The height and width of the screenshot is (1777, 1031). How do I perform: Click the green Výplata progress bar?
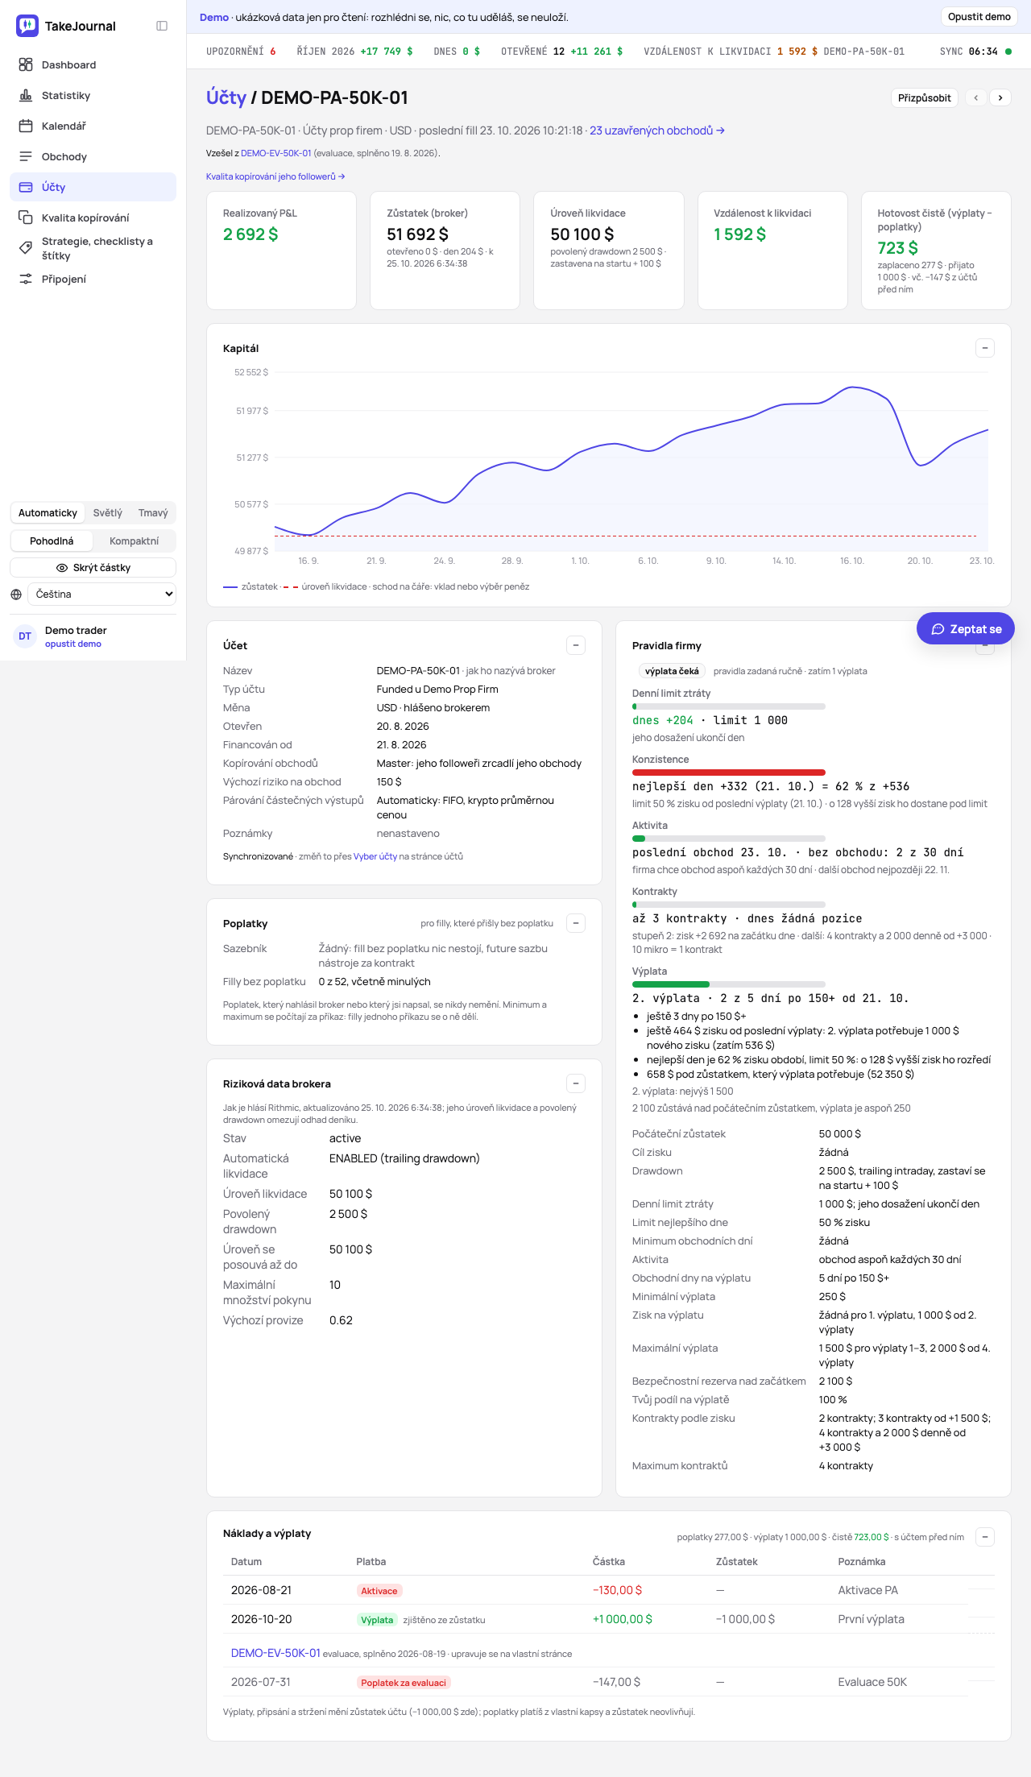671,984
